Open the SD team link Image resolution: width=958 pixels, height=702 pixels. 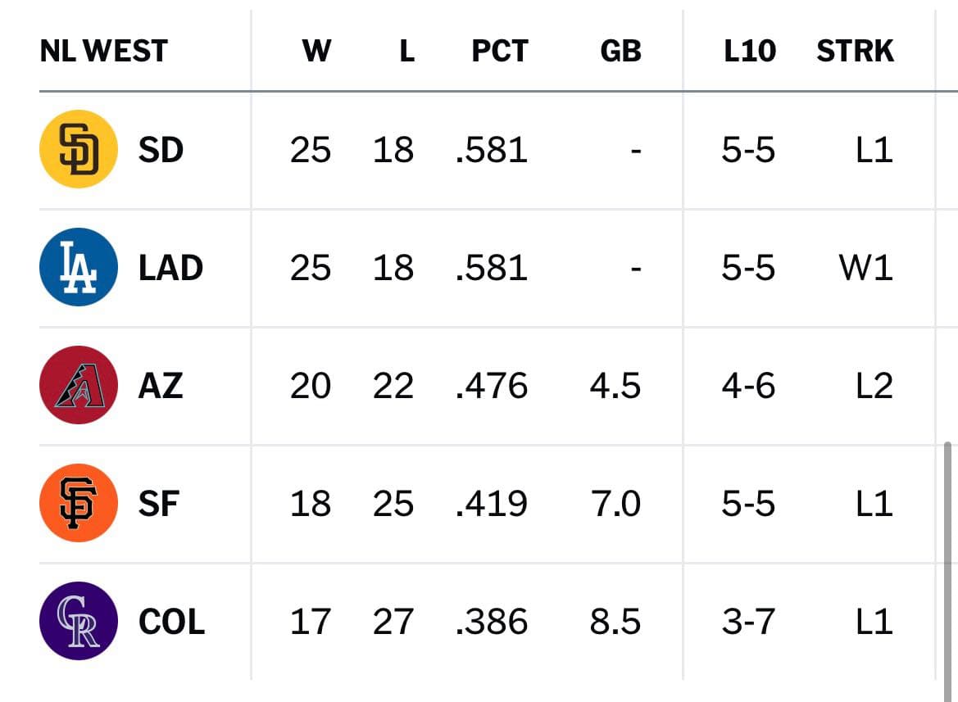(x=161, y=150)
